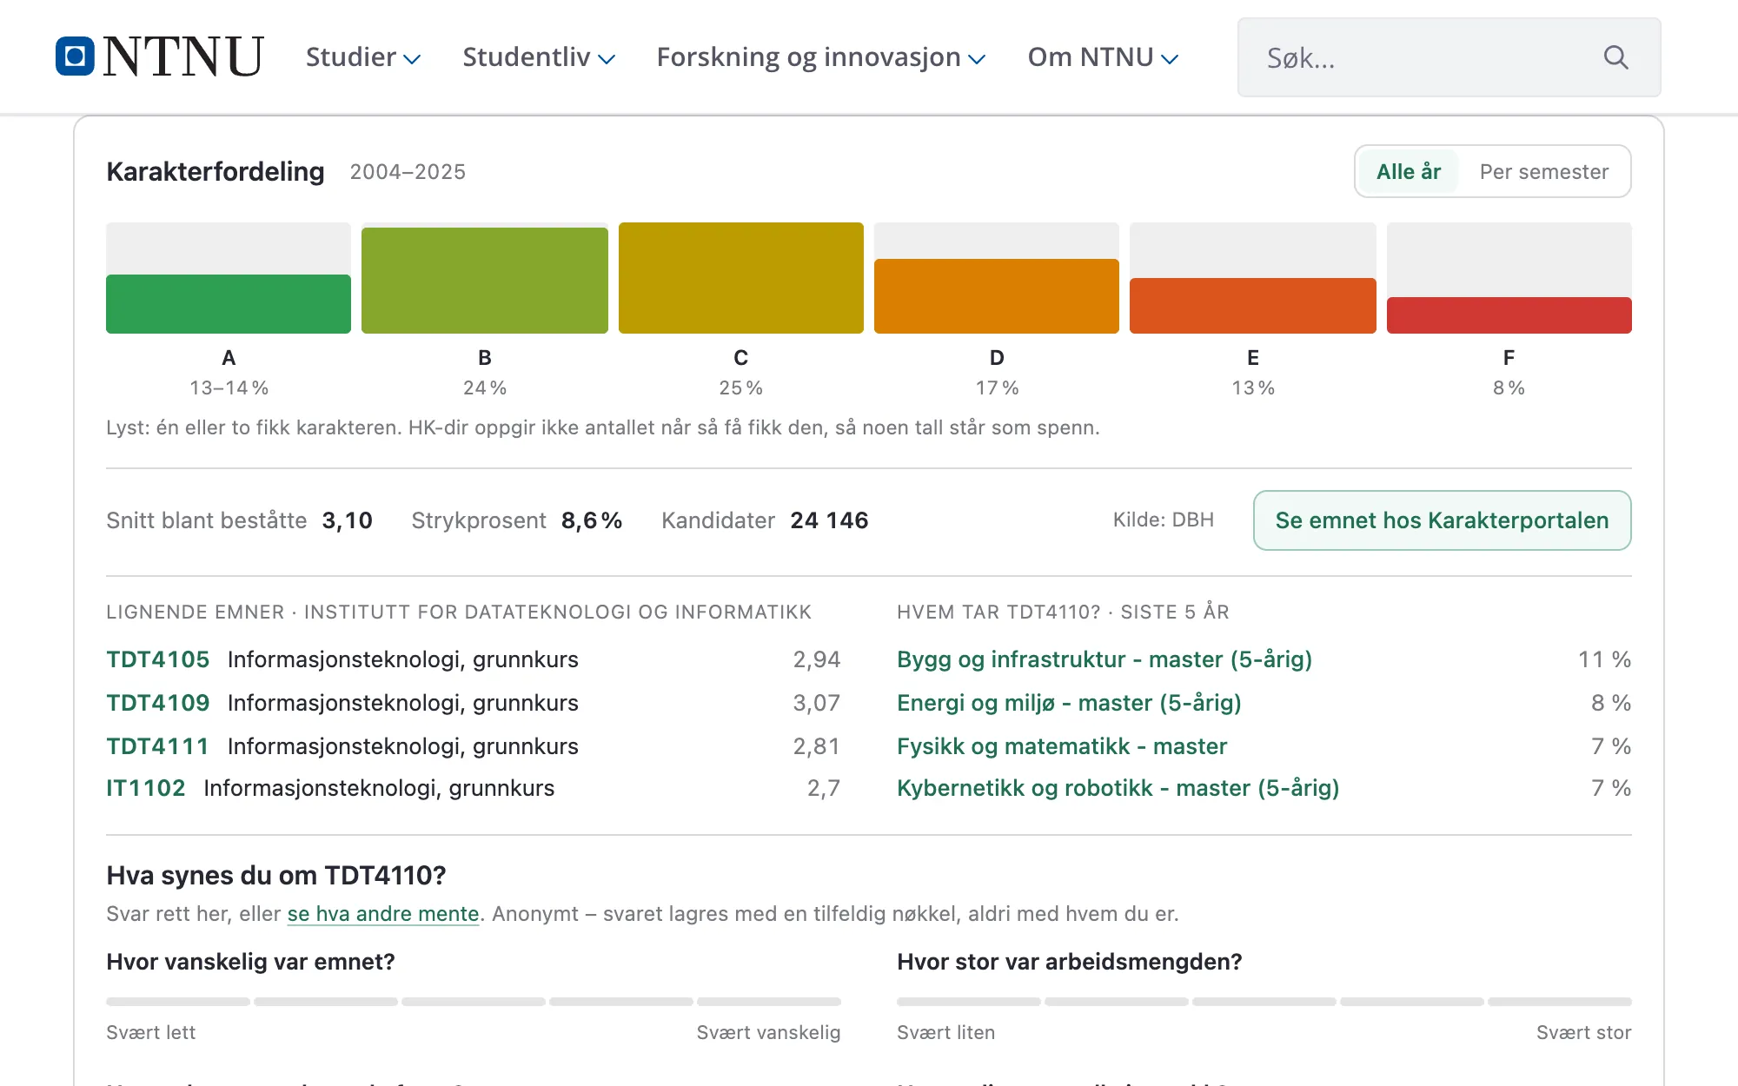Screen dimensions: 1738x1086
Task: Click the Kandidater value 24 146
Action: point(829,520)
